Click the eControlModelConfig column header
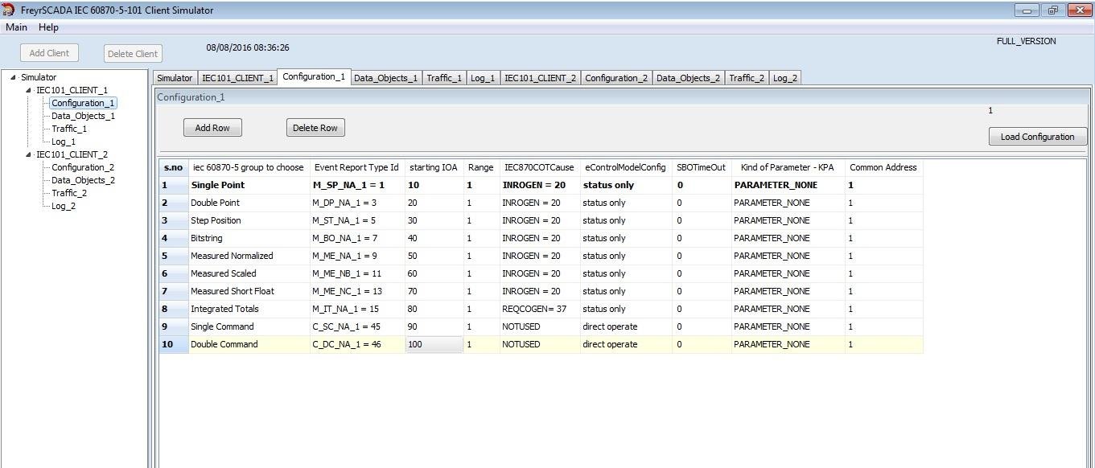This screenshot has height=468, width=1095. tap(625, 167)
